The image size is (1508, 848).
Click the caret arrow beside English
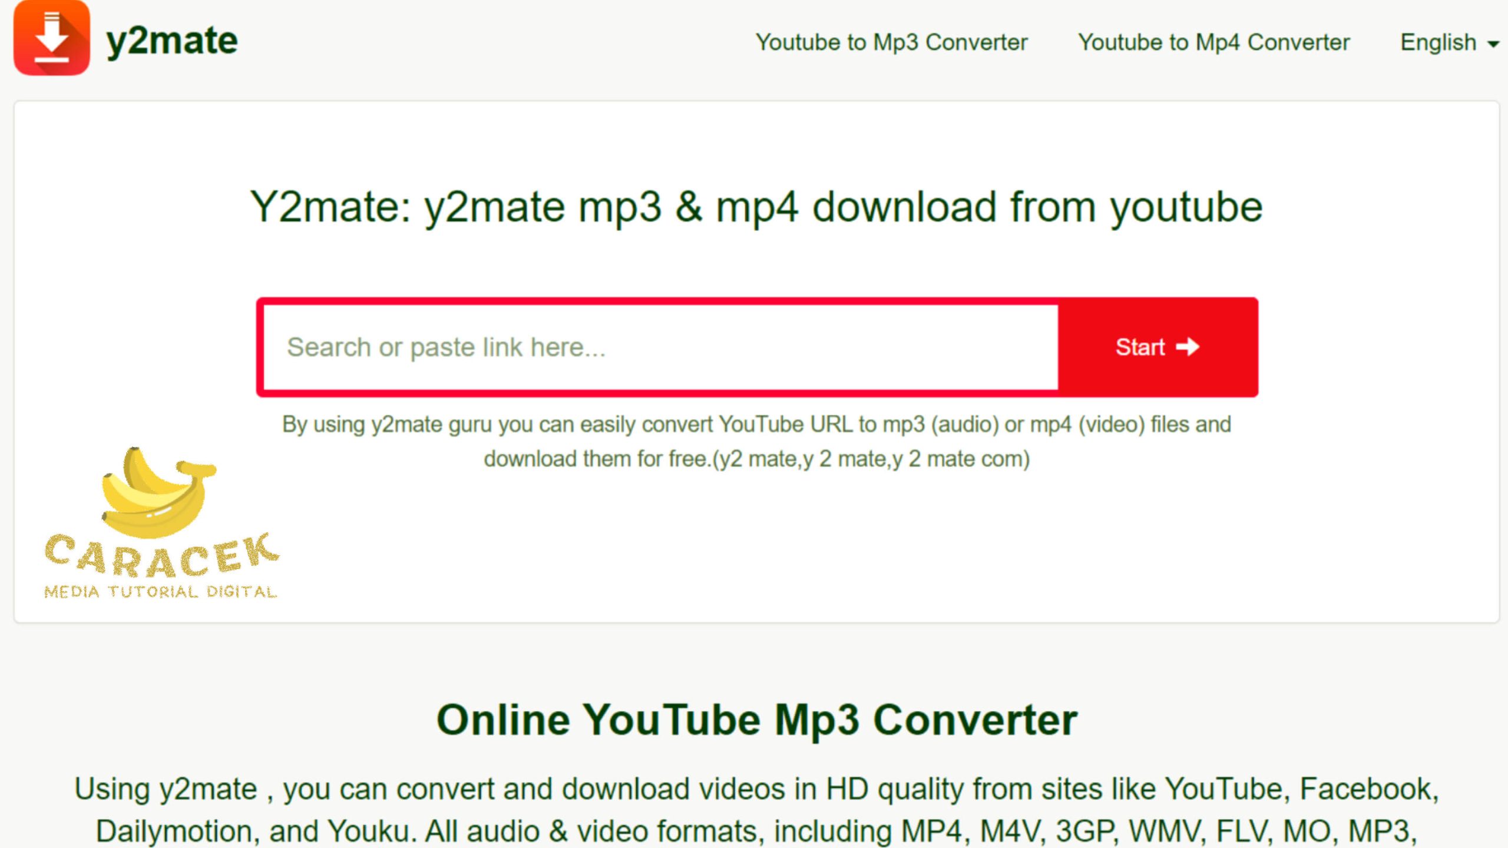[1493, 44]
